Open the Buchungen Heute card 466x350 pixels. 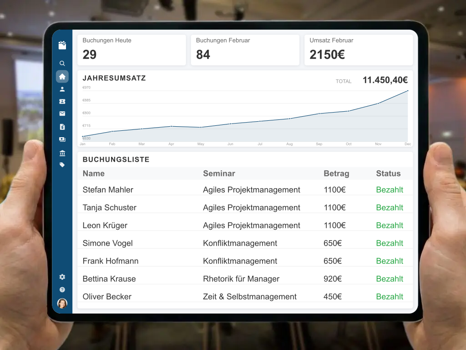pos(132,50)
